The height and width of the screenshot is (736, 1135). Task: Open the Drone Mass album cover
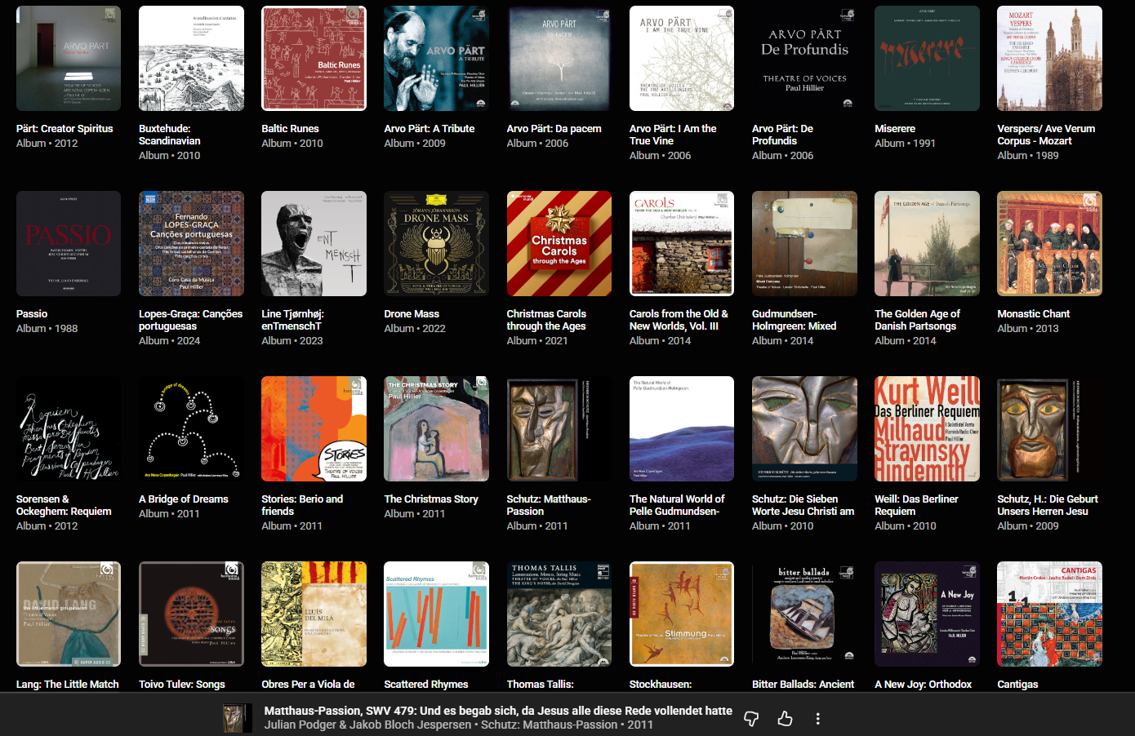(436, 244)
